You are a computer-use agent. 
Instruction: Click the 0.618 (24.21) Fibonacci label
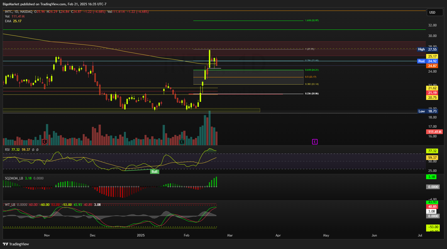312,70
